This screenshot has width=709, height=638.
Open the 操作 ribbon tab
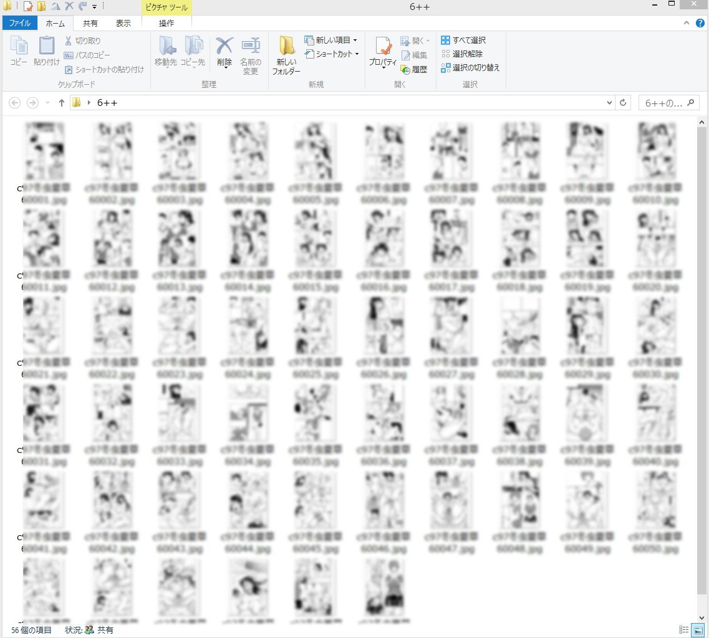tap(166, 24)
